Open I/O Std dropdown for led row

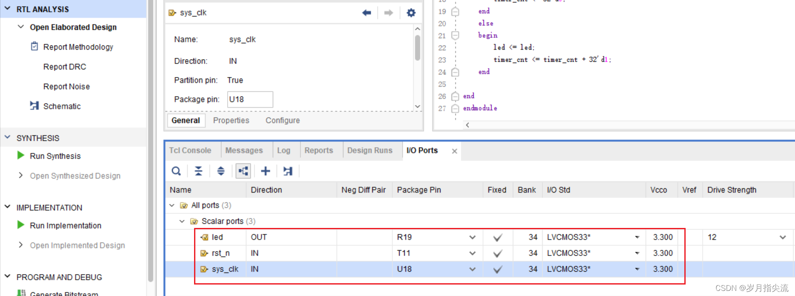coord(637,237)
